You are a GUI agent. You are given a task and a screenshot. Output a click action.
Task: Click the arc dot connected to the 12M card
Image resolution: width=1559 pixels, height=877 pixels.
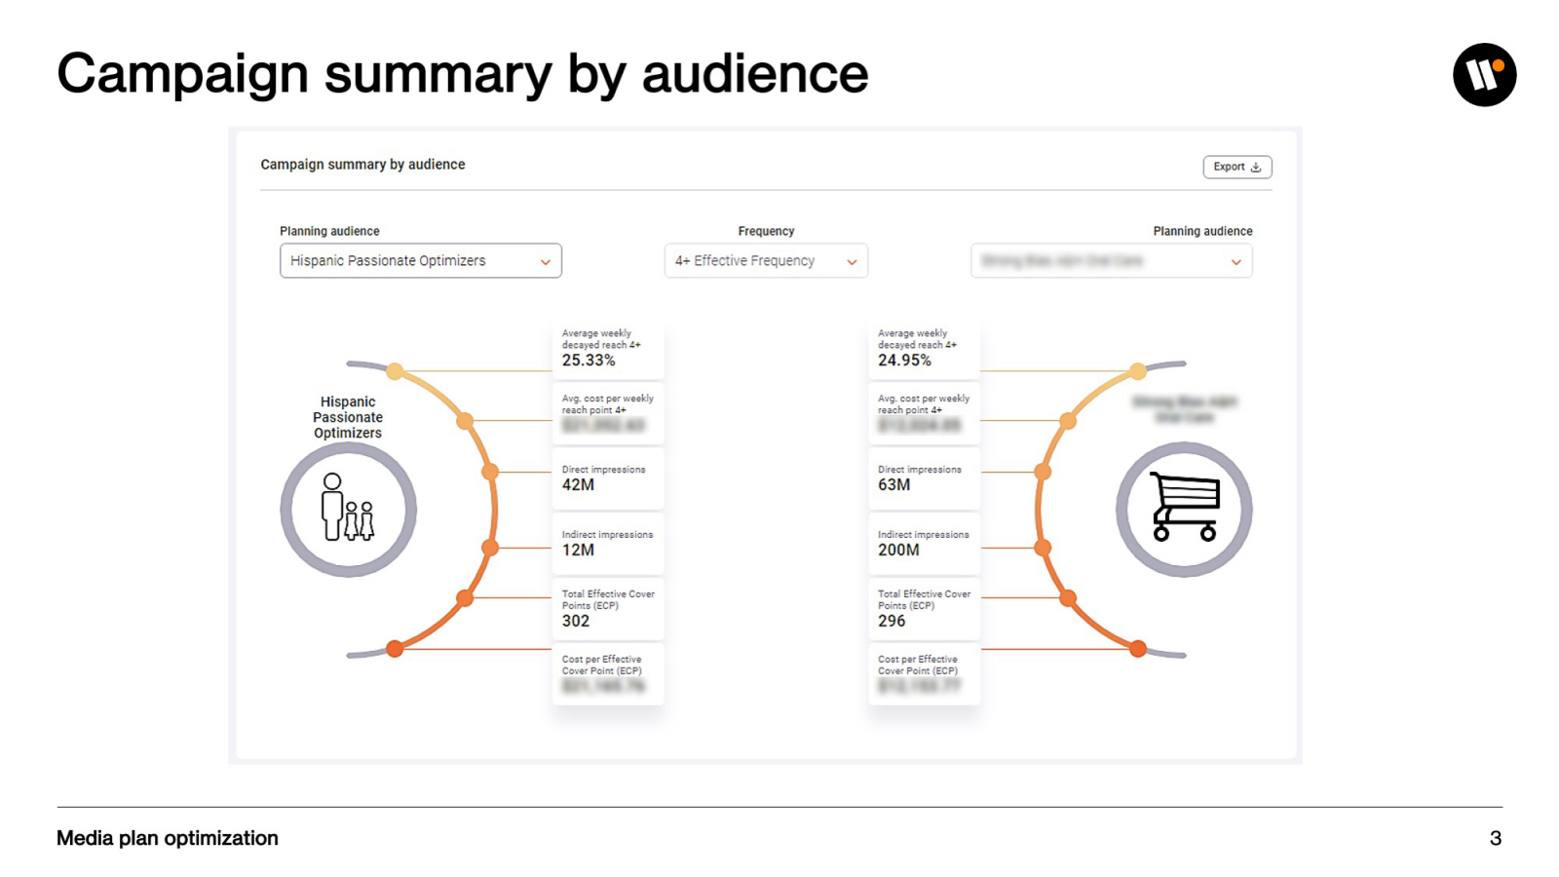coord(490,548)
